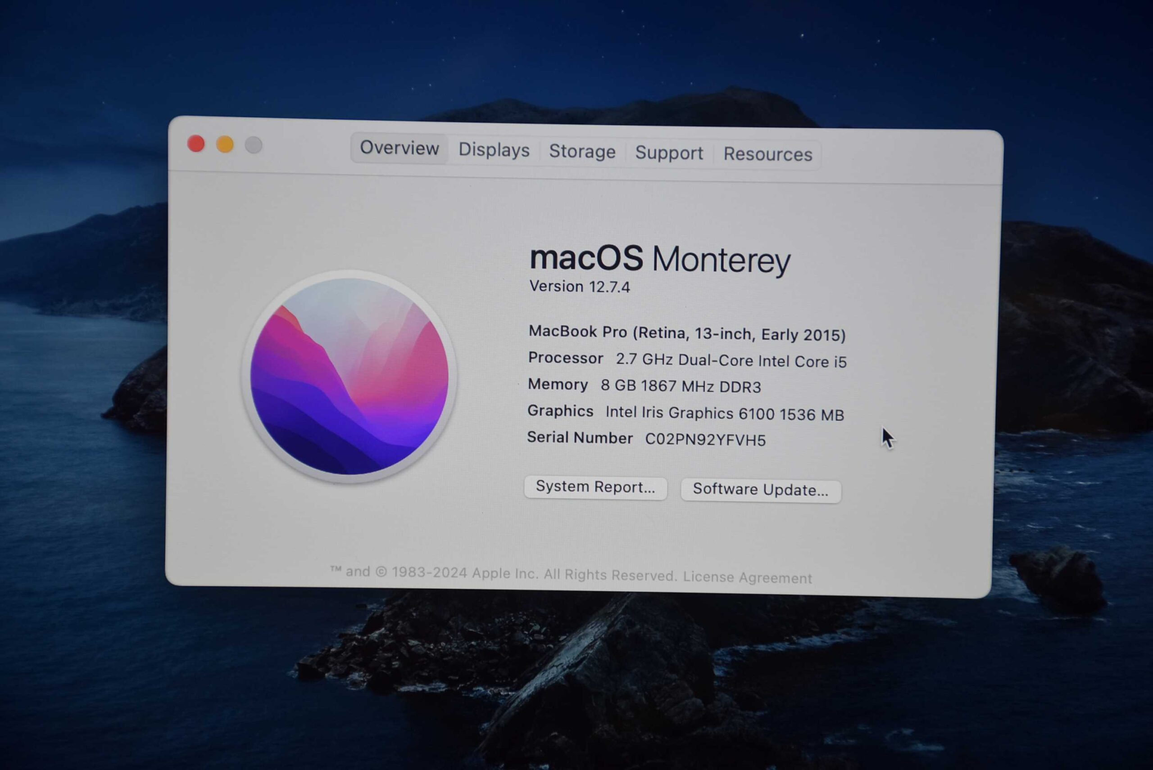1153x770 pixels.
Task: Select the Overview tab
Action: coord(399,148)
